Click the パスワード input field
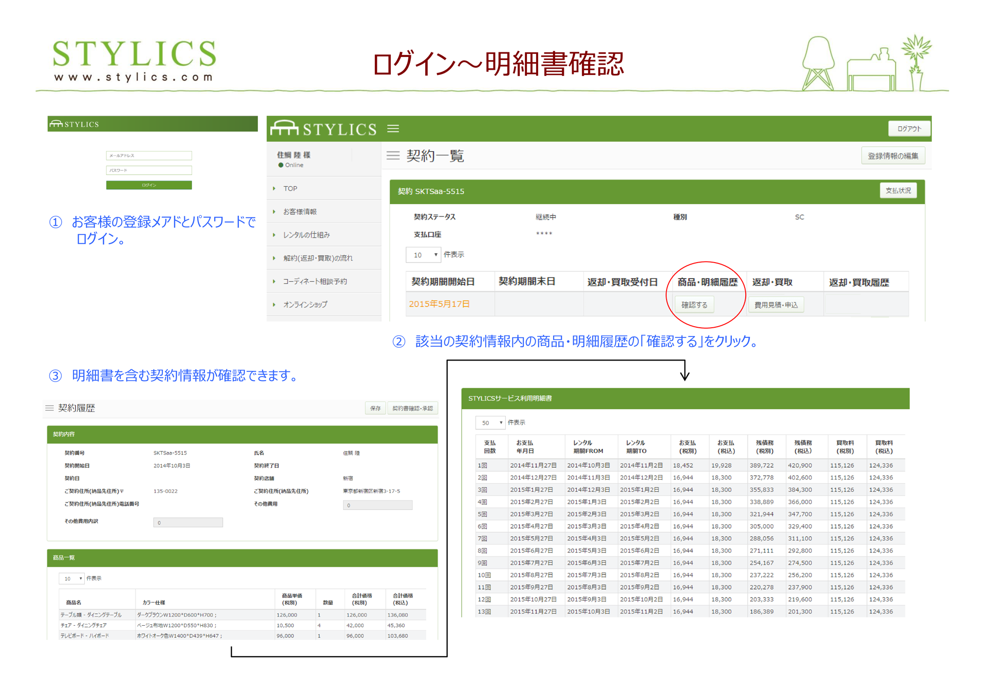This screenshot has height=696, width=986. click(149, 170)
